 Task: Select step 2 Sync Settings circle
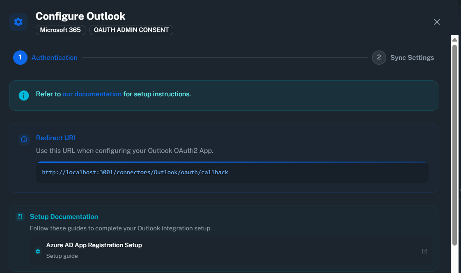pyautogui.click(x=379, y=57)
